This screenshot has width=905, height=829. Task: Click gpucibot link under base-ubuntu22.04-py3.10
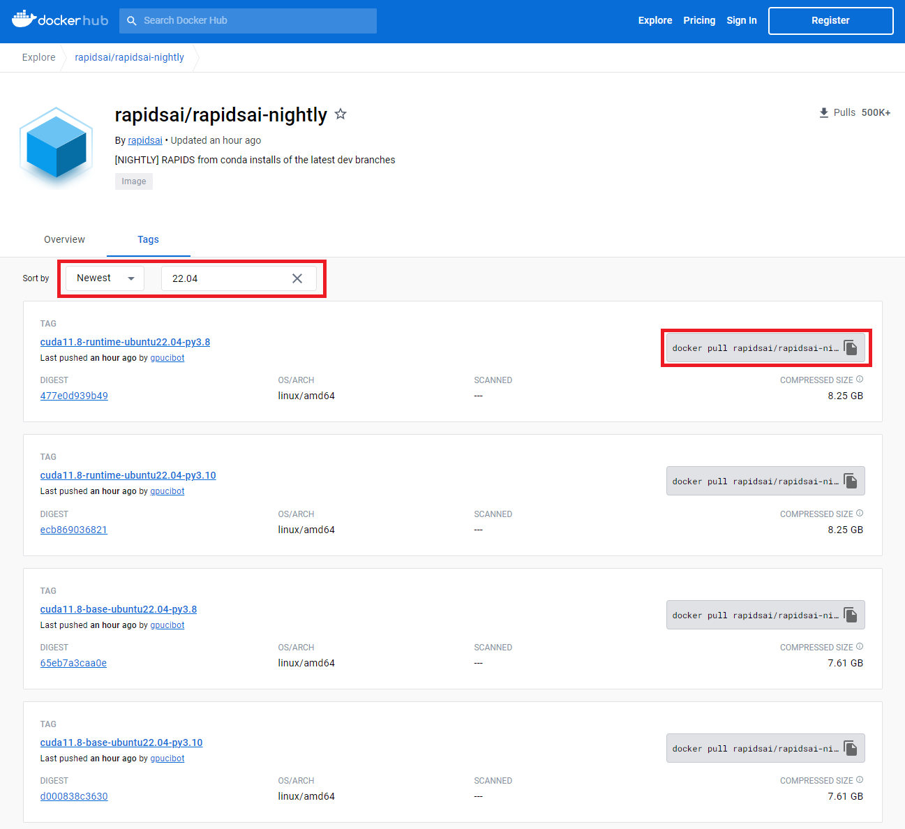click(x=167, y=759)
